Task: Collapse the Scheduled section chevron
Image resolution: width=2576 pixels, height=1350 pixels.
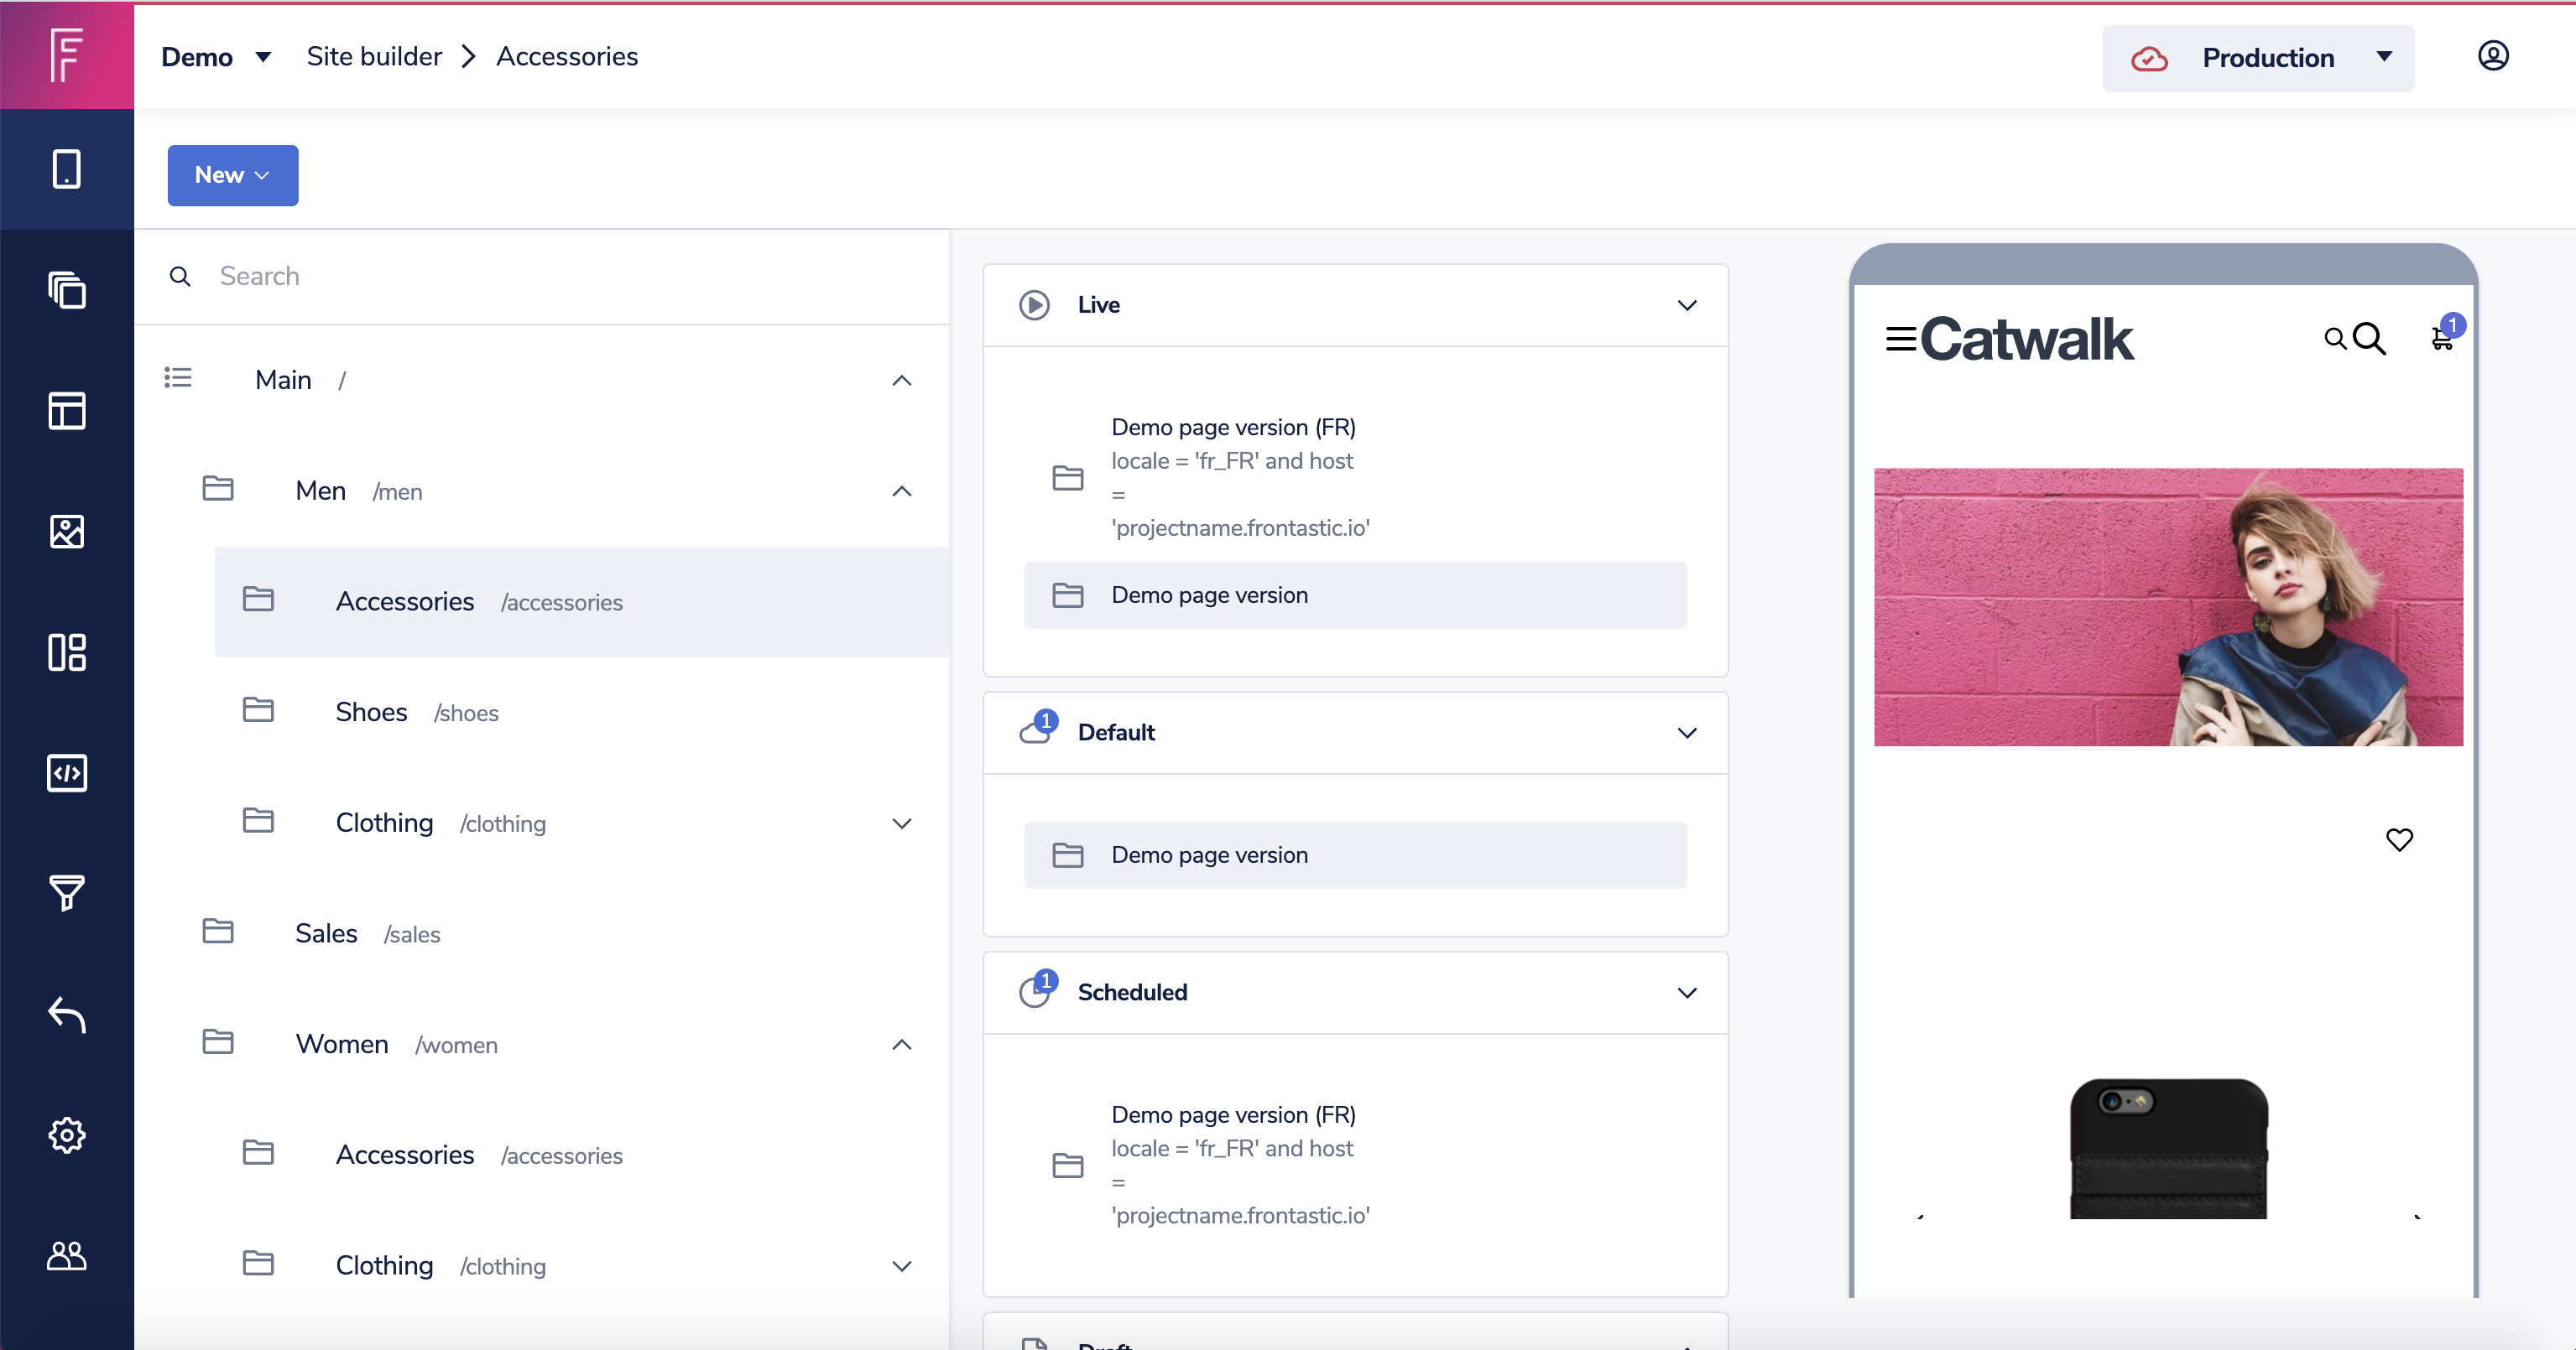Action: point(1687,994)
